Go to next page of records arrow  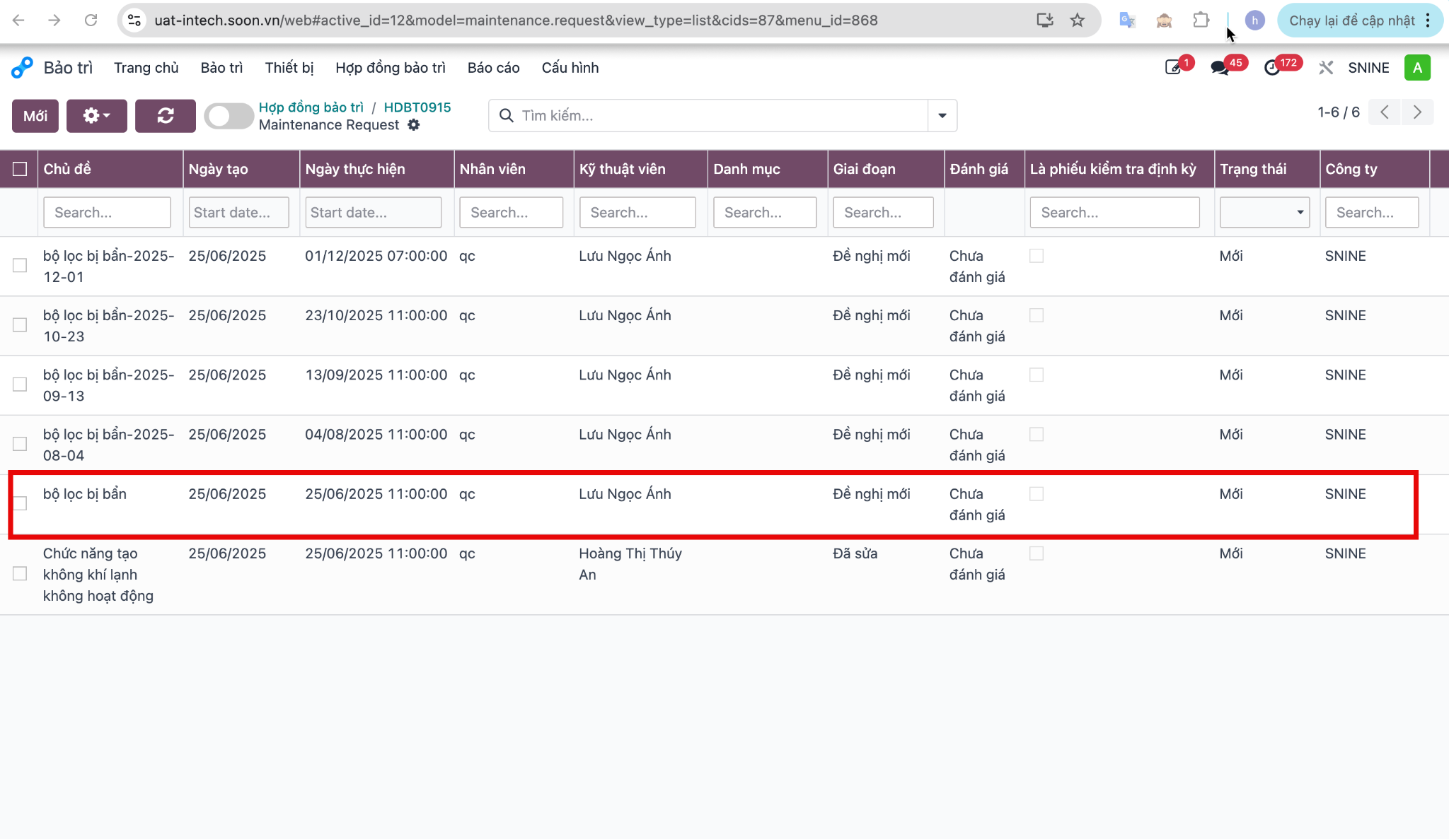(x=1417, y=112)
